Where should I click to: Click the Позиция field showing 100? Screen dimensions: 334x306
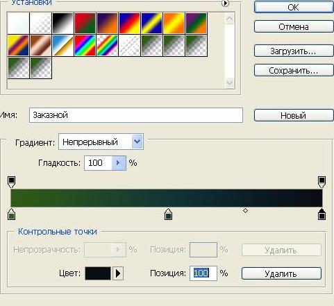[203, 273]
